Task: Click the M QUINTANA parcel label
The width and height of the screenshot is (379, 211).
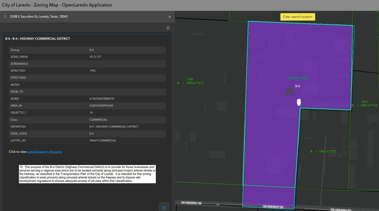Action: [299, 78]
